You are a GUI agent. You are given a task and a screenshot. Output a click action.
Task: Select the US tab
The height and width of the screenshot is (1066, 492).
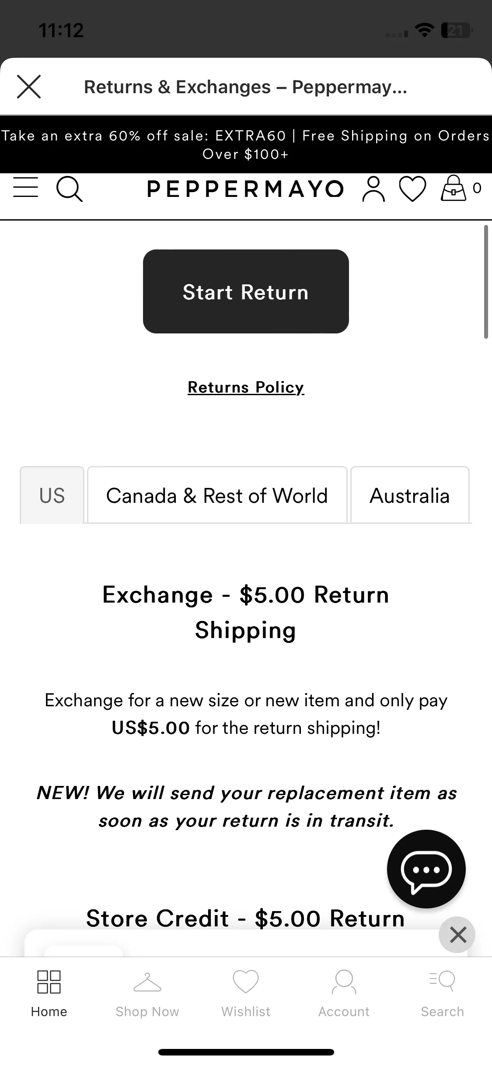coord(52,495)
